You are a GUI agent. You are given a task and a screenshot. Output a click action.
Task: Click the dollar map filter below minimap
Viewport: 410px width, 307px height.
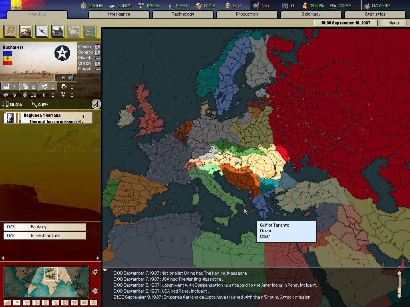(x=36, y=303)
